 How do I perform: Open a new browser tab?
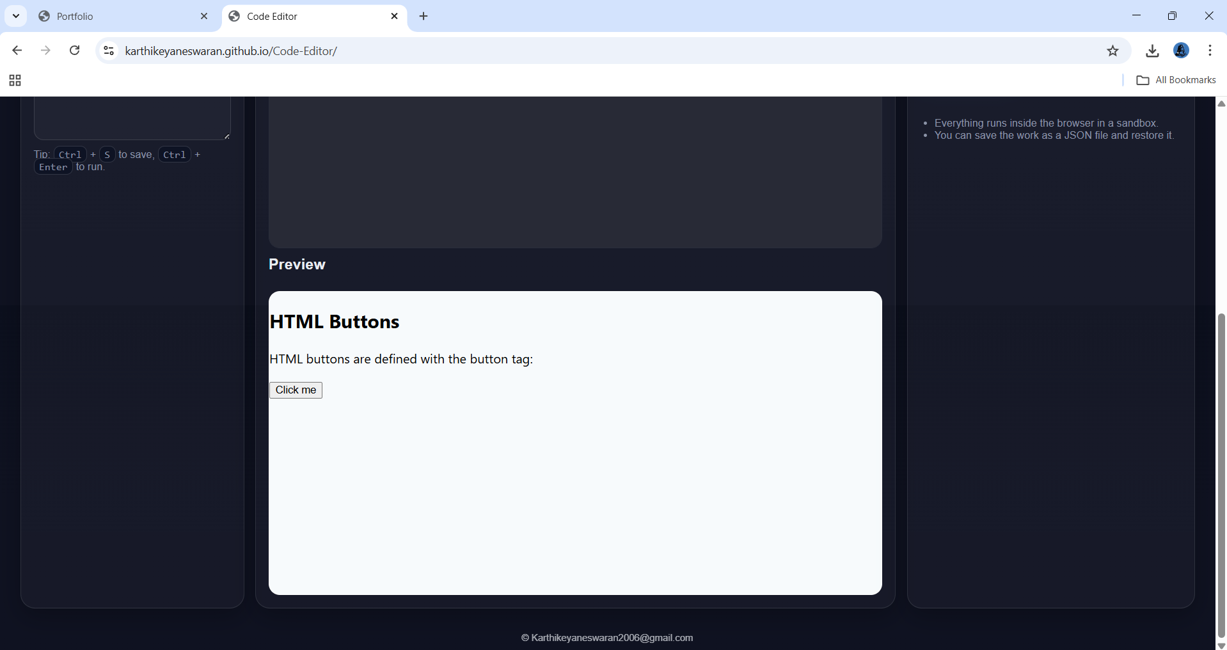424,17
